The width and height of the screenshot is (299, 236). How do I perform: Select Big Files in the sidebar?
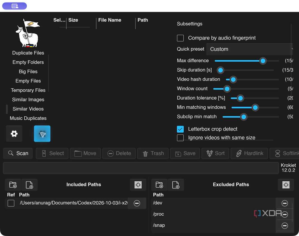pyautogui.click(x=28, y=71)
